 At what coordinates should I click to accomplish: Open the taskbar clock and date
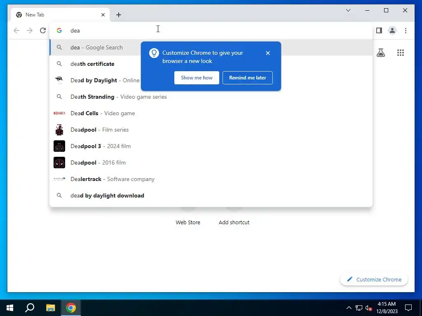point(387,308)
